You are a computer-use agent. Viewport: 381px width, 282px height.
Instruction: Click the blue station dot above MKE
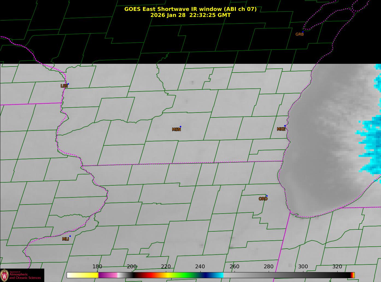285,126
